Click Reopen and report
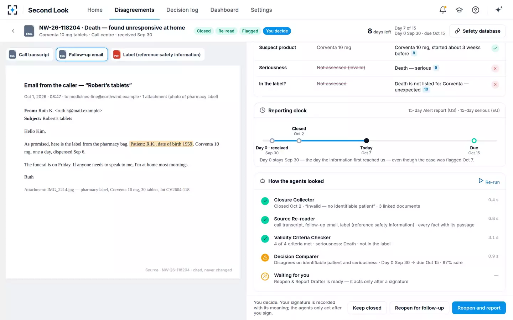The height and width of the screenshot is (320, 513). [479, 308]
